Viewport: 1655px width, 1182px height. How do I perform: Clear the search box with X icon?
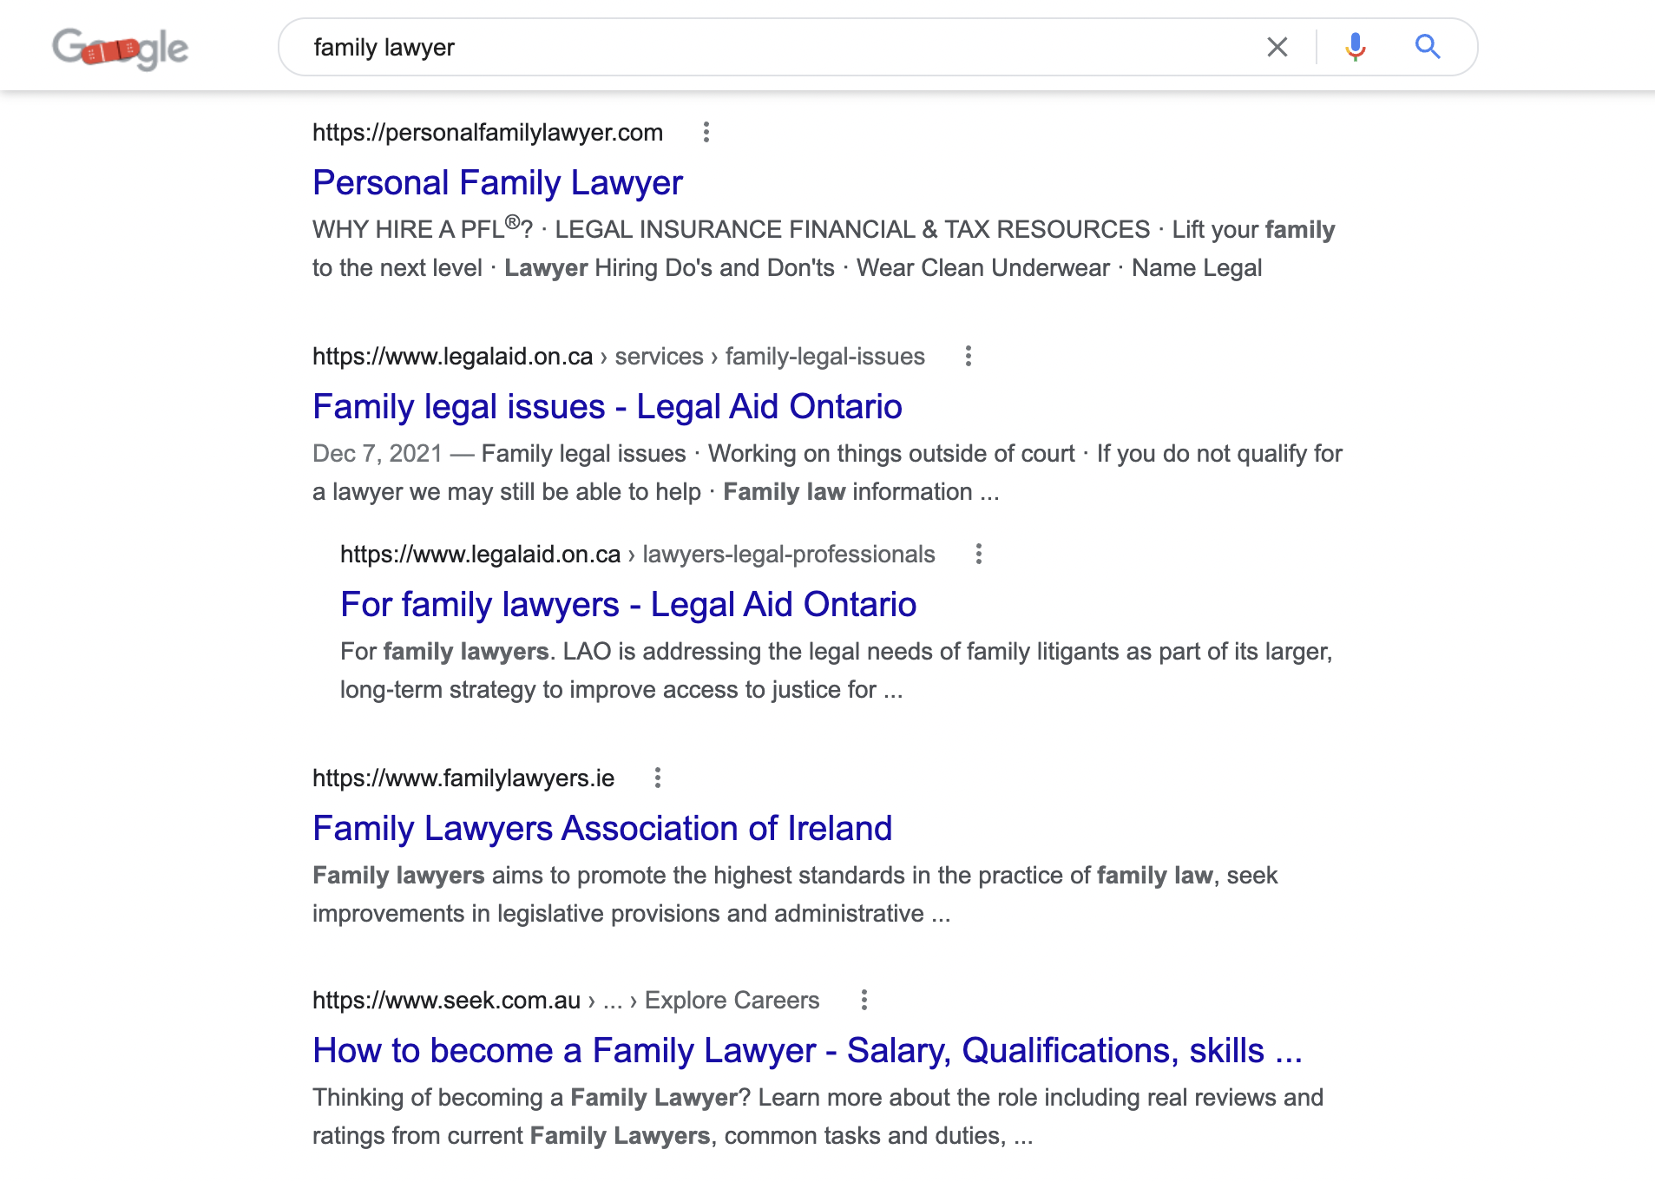pyautogui.click(x=1277, y=47)
